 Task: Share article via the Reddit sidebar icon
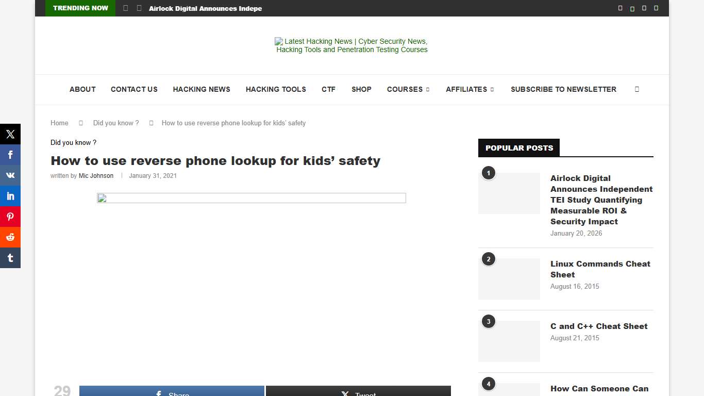(10, 237)
